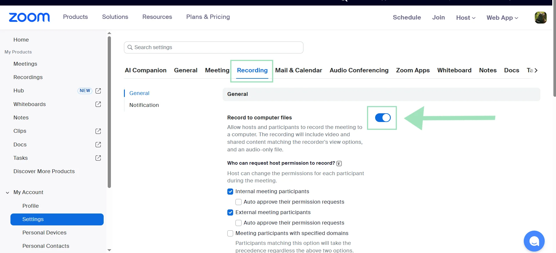Click the page vertical scrollbar thumb
556x253 pixels.
pos(555,48)
